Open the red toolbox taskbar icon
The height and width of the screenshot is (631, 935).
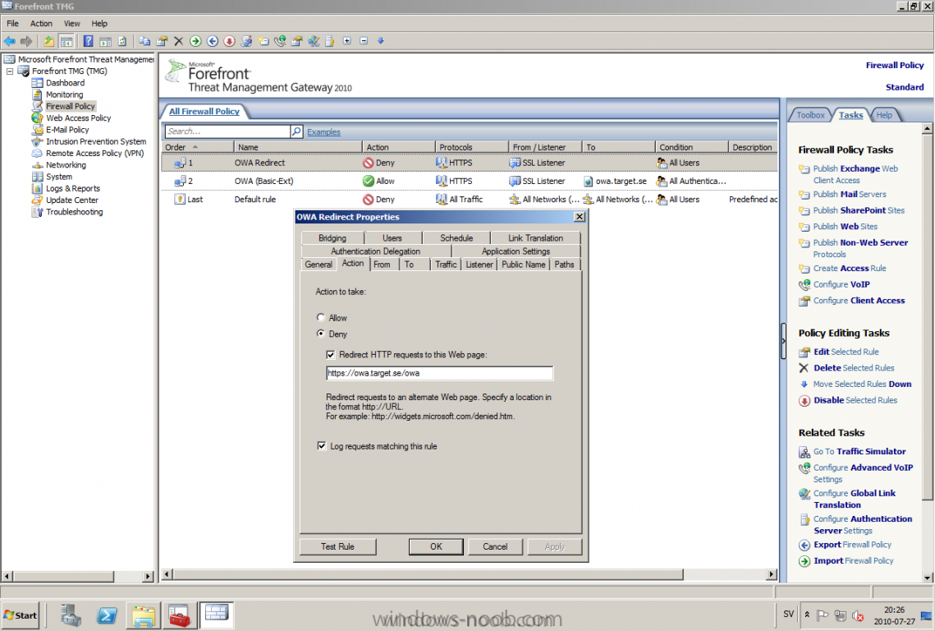coord(179,615)
